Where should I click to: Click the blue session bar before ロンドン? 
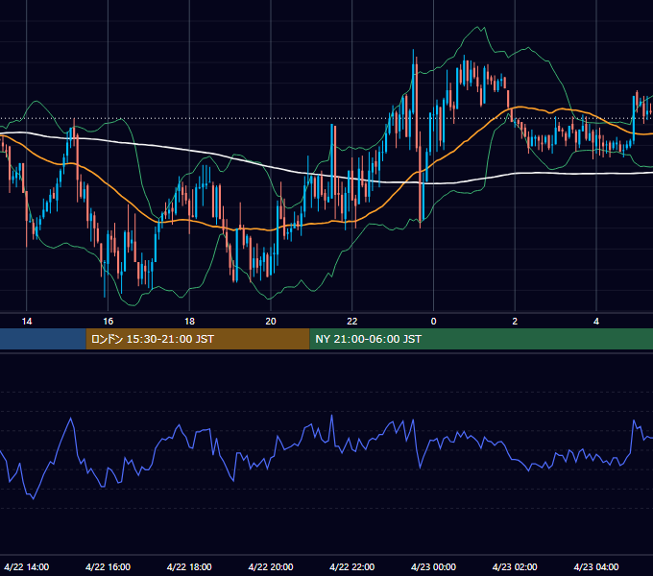43,339
